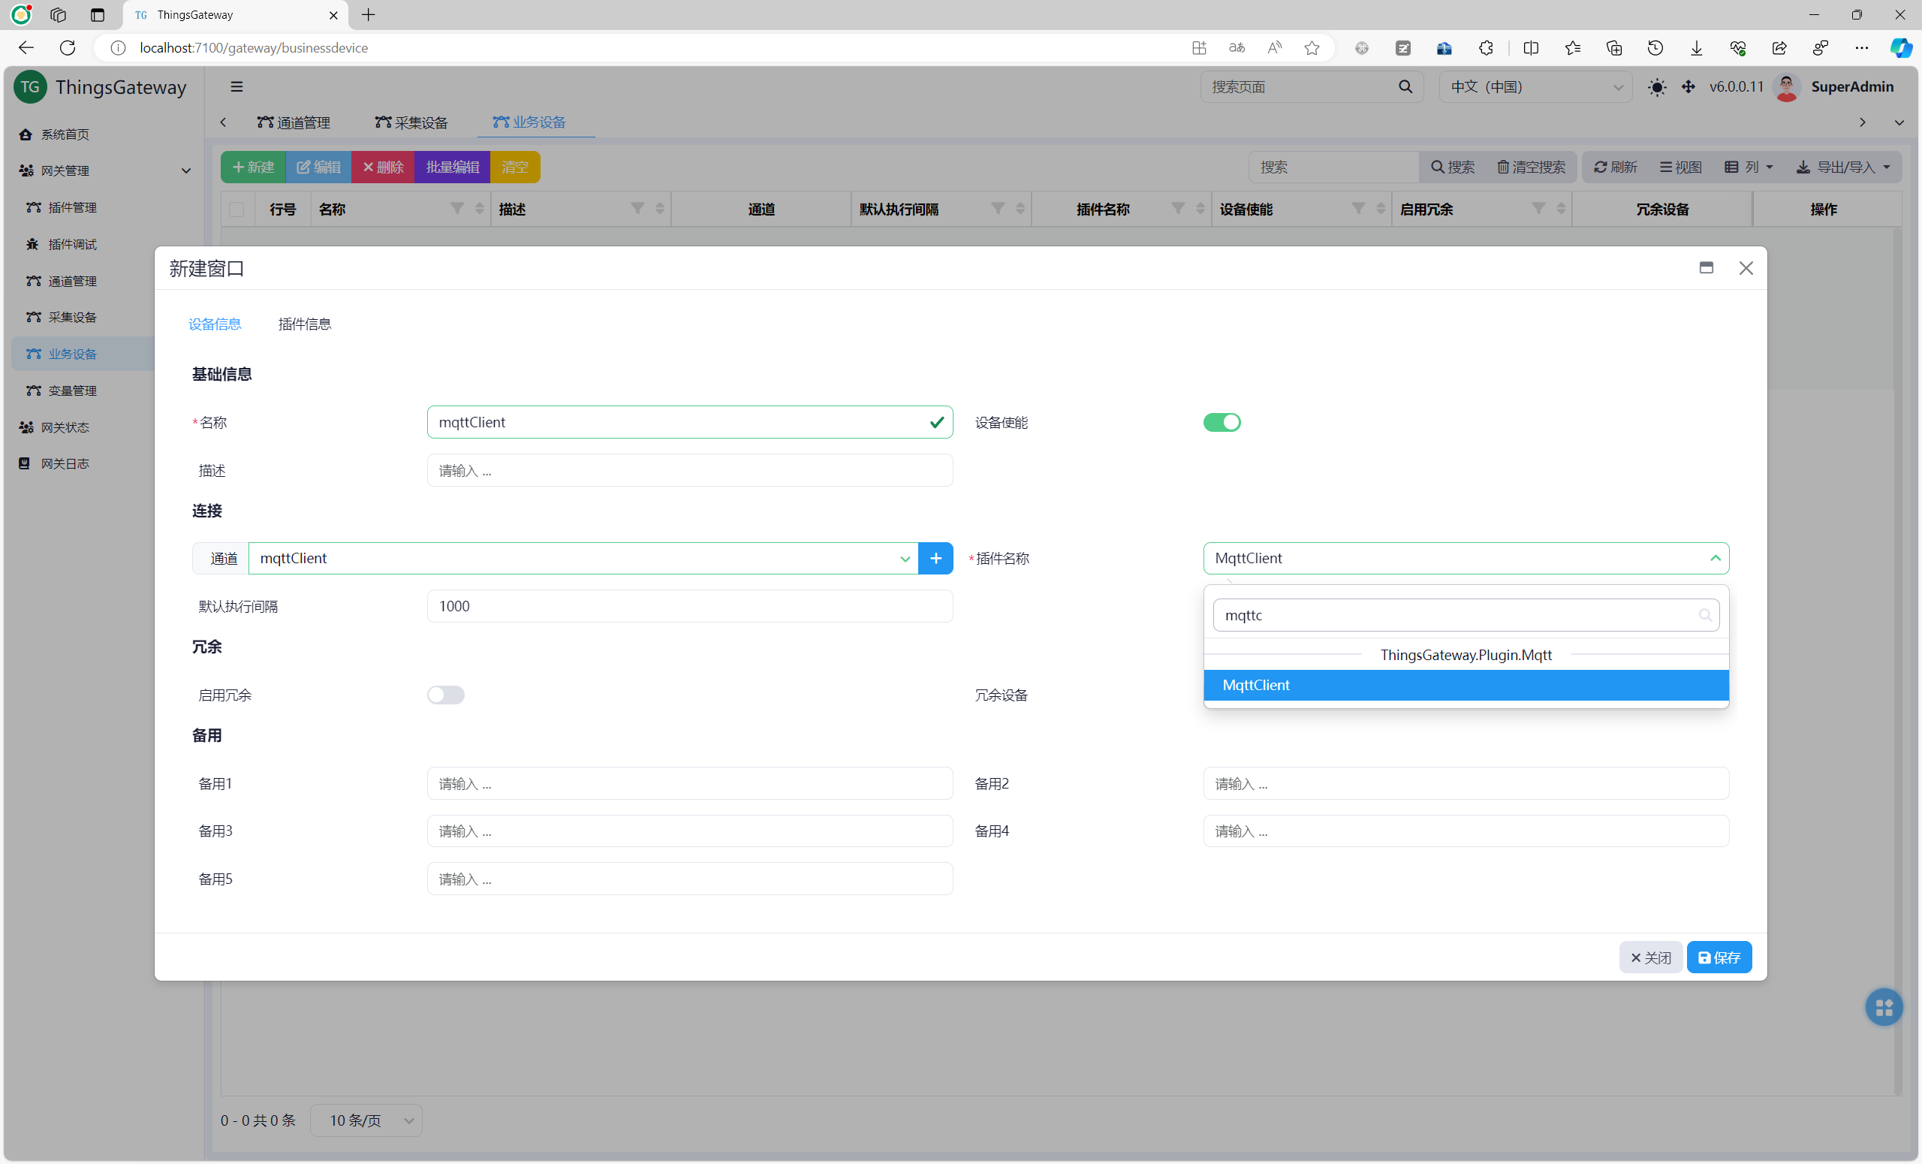The image size is (1922, 1164).
Task: Open the 10 条/页 page size dropdown
Action: pos(366,1120)
